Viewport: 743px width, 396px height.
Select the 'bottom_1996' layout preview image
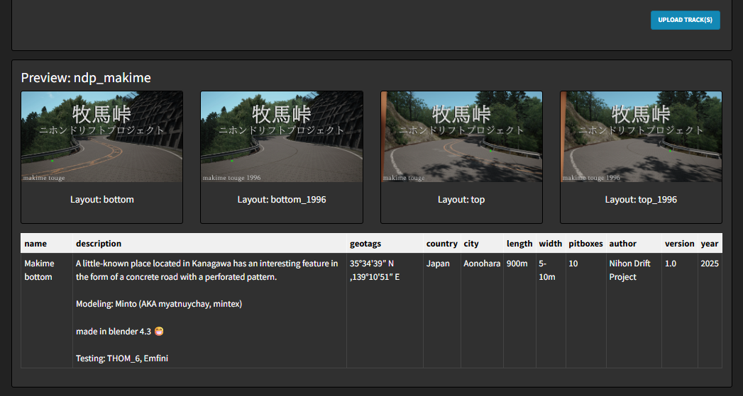tap(282, 137)
